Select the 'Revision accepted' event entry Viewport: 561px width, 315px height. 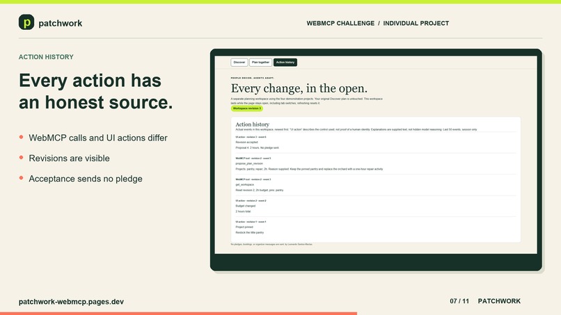[246, 143]
